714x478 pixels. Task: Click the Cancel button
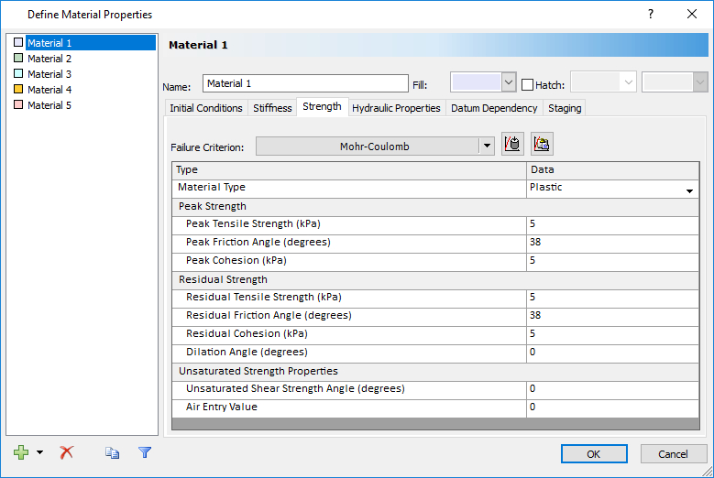(673, 453)
